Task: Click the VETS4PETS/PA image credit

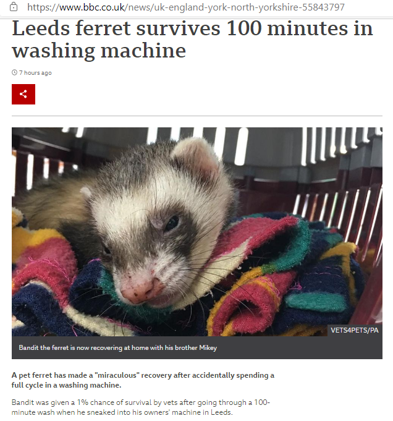Action: (x=355, y=330)
